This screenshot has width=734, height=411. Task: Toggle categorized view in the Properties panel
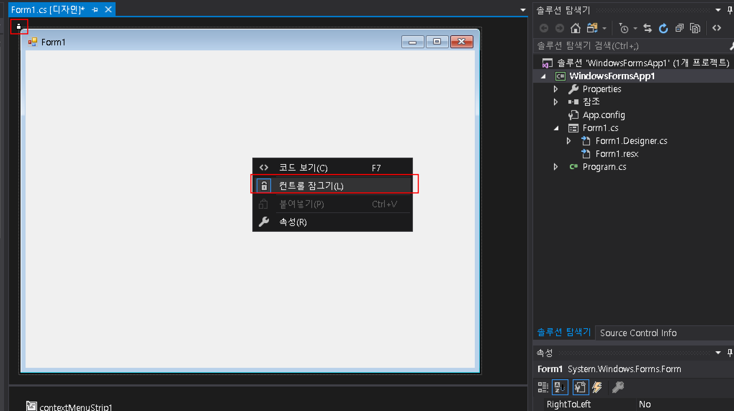(x=543, y=387)
